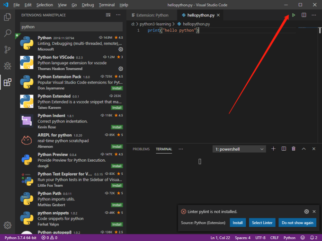Open the Manage gear in activity bar
322x241 pixels.
(x=8, y=225)
